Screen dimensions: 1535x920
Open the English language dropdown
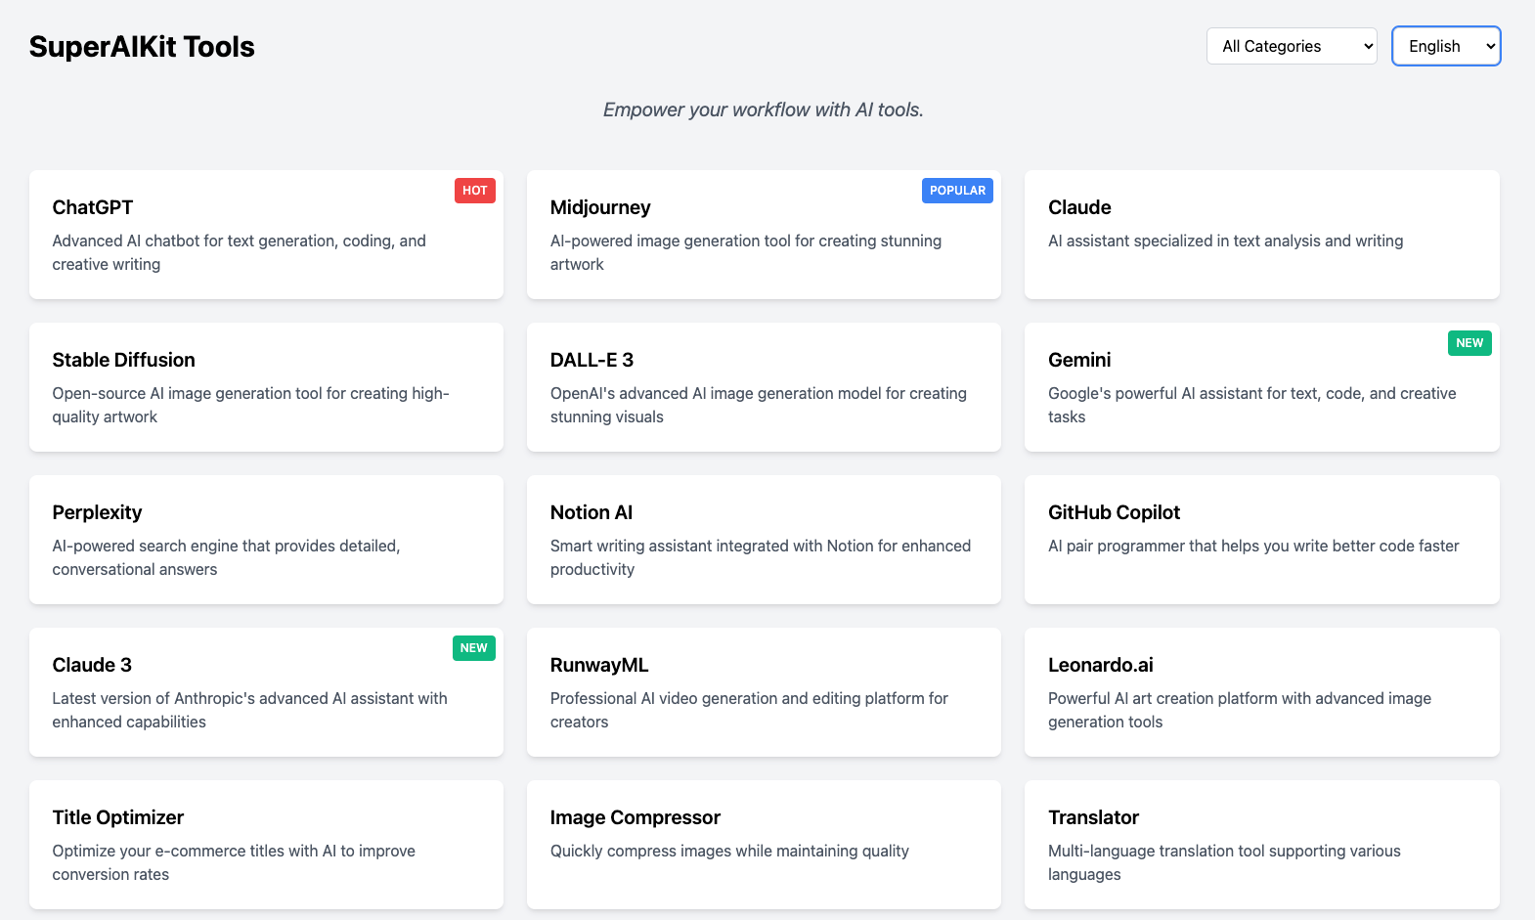click(1446, 46)
